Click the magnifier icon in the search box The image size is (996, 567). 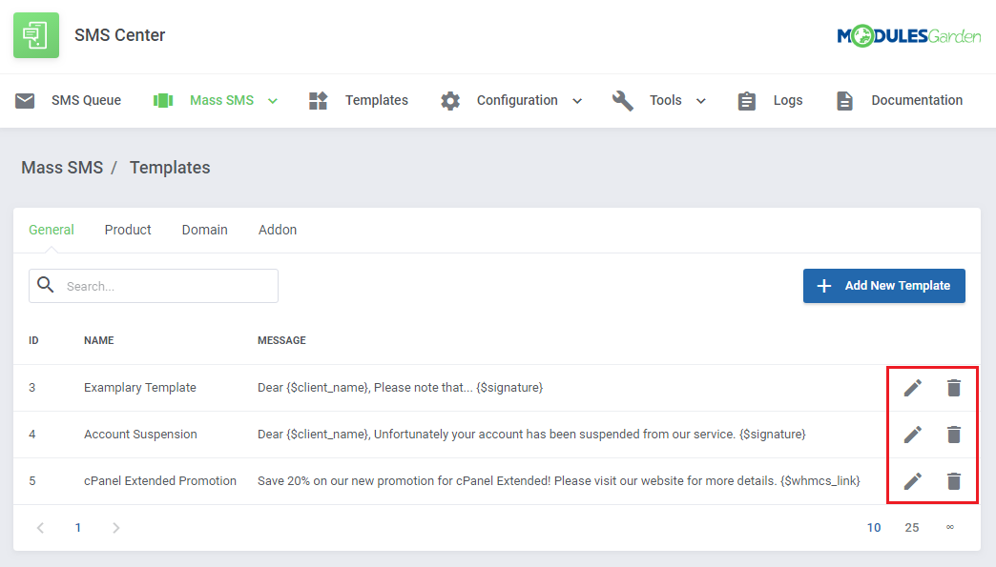pos(46,285)
